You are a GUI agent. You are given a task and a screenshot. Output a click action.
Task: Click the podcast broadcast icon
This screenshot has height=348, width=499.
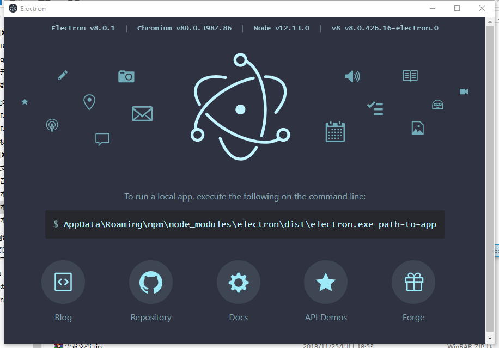point(52,125)
